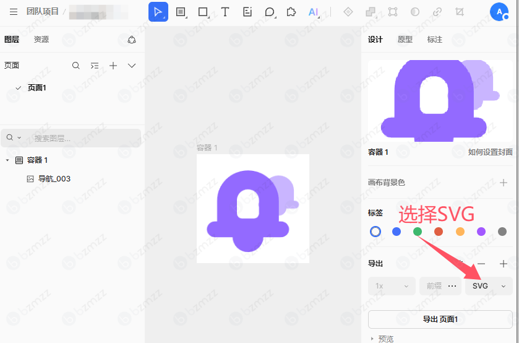The width and height of the screenshot is (519, 343).
Task: Open the 如何设置封面 help link
Action: tap(490, 152)
